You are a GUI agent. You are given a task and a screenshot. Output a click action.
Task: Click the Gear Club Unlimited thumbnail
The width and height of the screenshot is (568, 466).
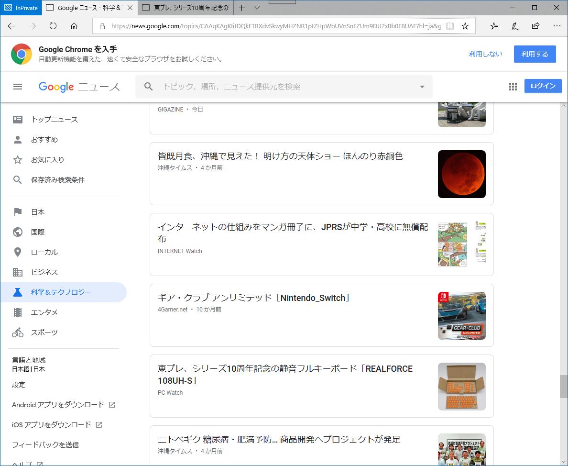(x=461, y=316)
